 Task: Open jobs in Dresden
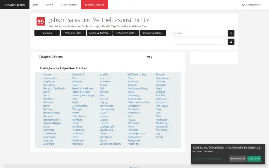(48, 140)
